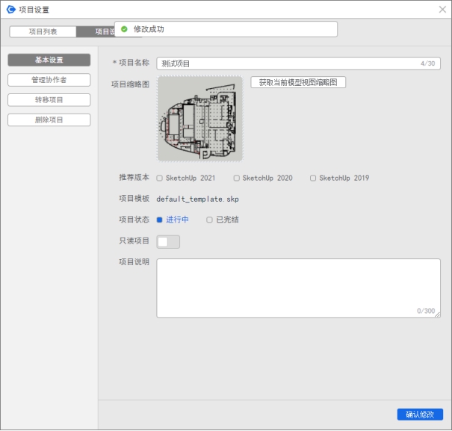Screen dimensions: 452x431
Task: Open the 删除项目 section
Action: 49,120
